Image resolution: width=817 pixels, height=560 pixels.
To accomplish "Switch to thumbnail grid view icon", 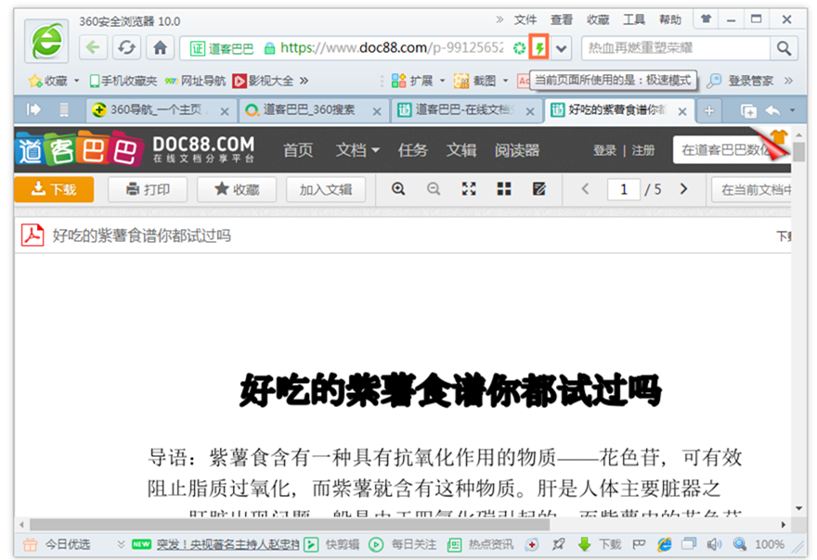I will coord(504,189).
